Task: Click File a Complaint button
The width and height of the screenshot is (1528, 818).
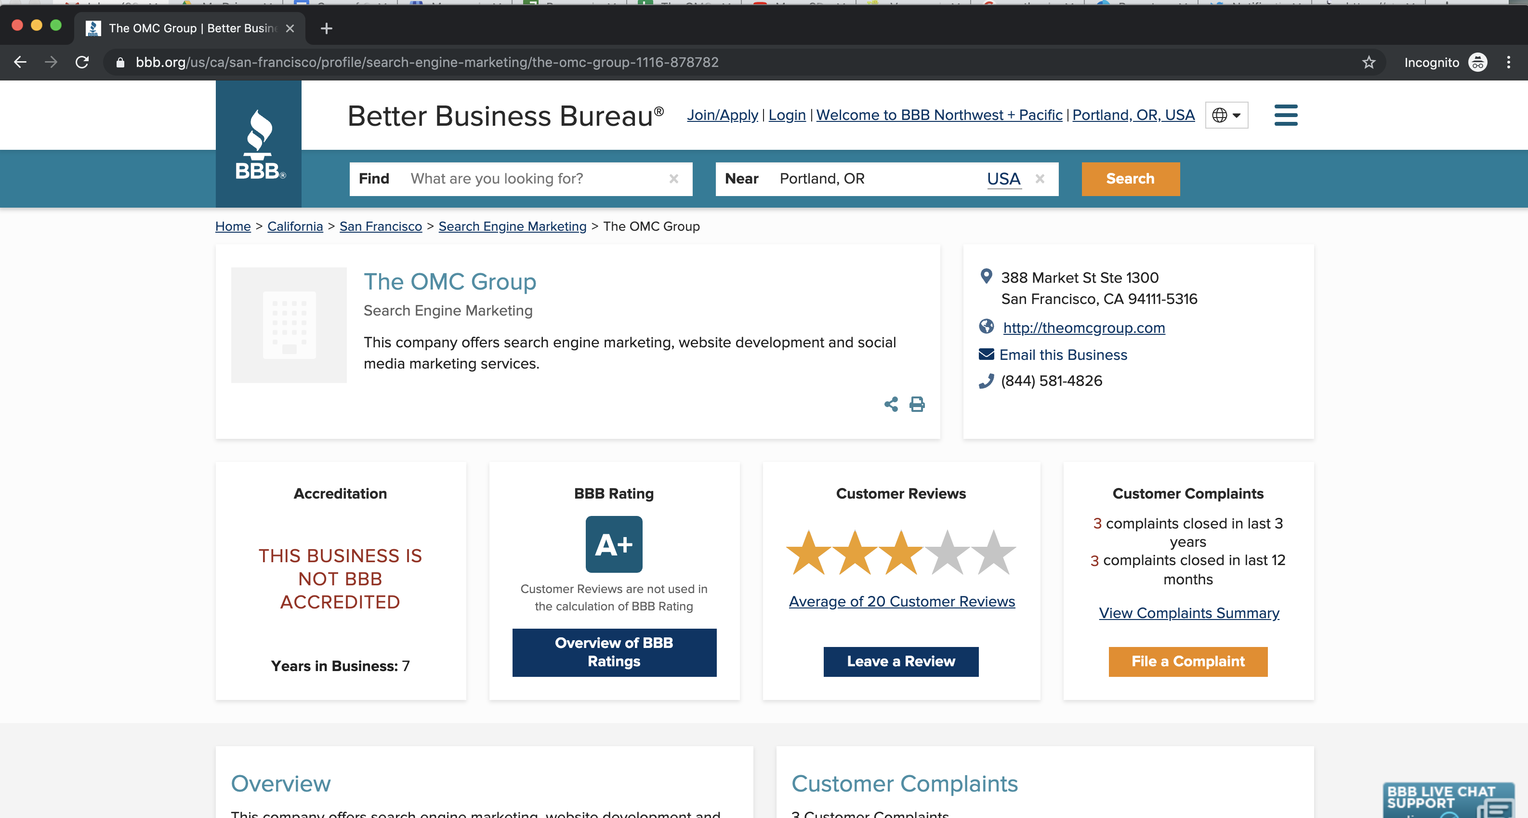Action: [x=1187, y=661]
